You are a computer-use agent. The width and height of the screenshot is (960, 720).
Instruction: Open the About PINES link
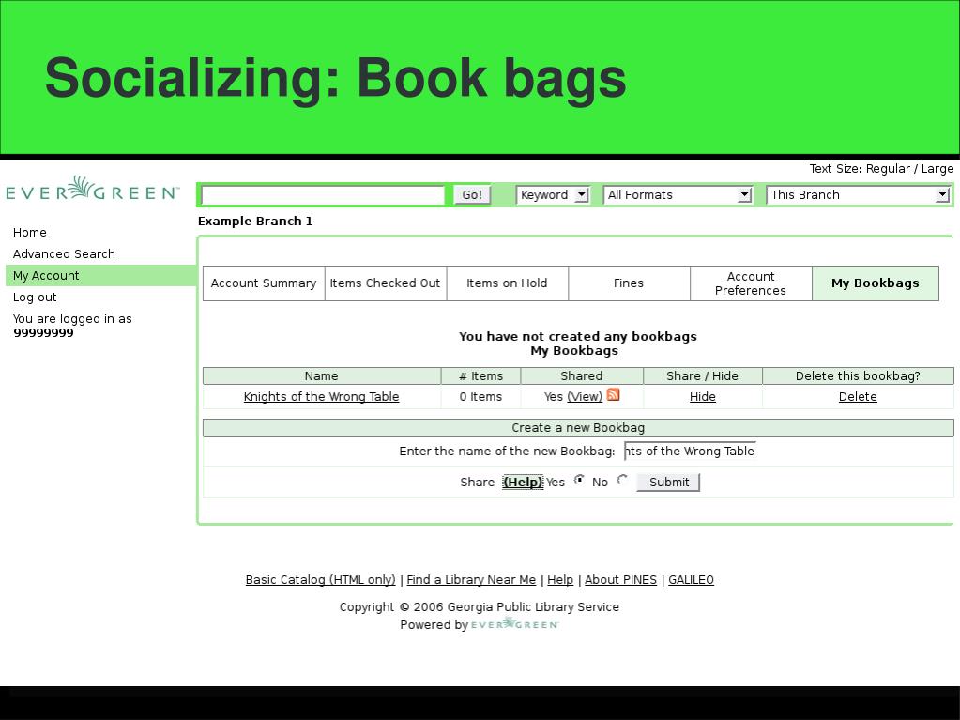(x=621, y=580)
